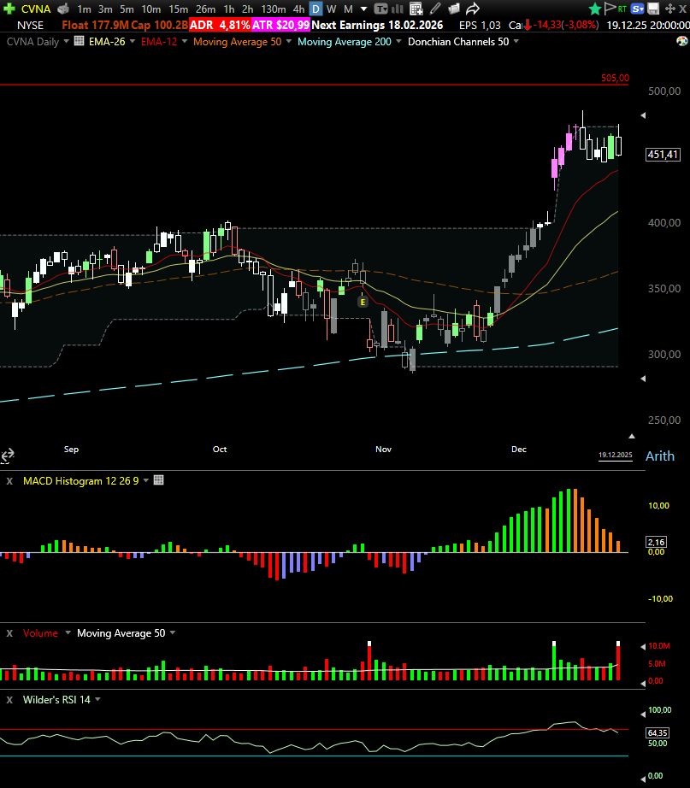Click the flag marker icon
Screen dimensions: 690x788
[610, 8]
